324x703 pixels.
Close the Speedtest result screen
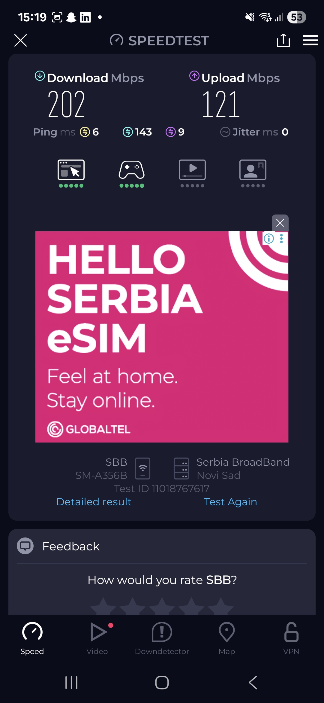pos(20,40)
